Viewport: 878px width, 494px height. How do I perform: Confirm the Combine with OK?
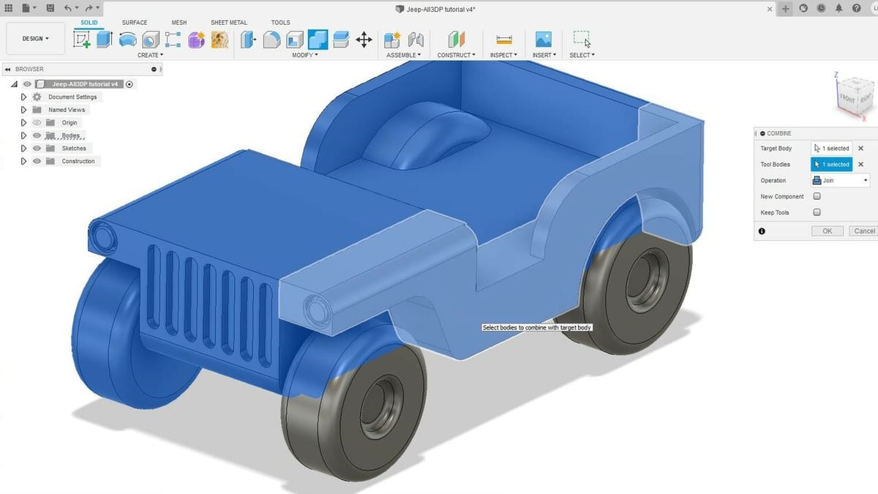point(827,231)
